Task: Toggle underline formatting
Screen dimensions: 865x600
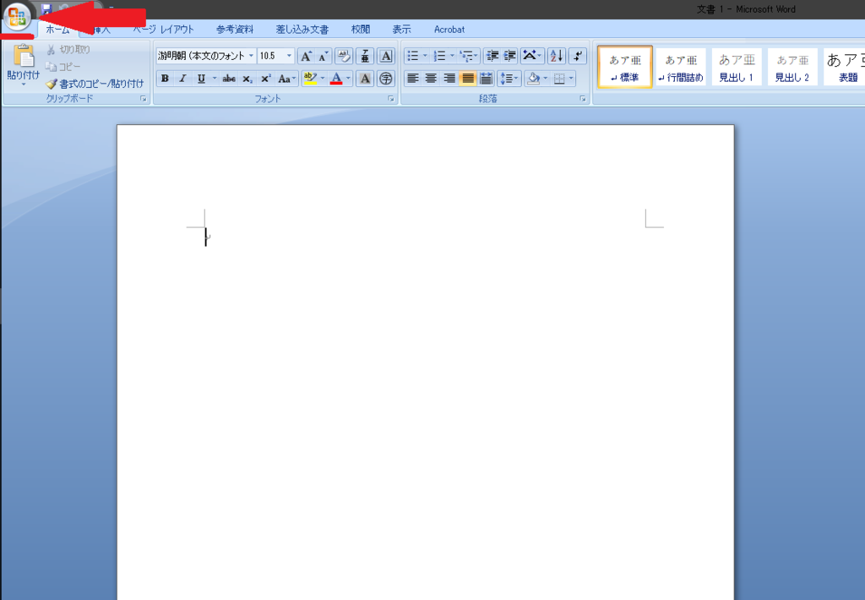Action: pyautogui.click(x=201, y=79)
